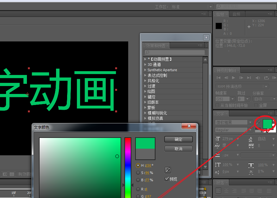This screenshot has width=277, height=198.
Task: Click the eyedropper beside the text fill swatch
Action: point(258,122)
